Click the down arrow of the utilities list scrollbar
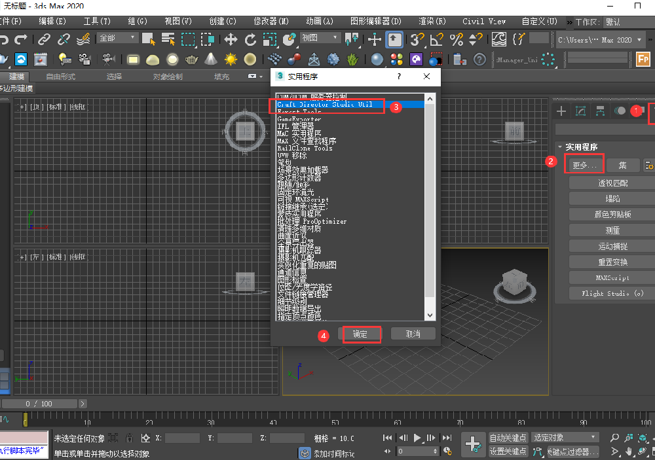 pos(430,315)
